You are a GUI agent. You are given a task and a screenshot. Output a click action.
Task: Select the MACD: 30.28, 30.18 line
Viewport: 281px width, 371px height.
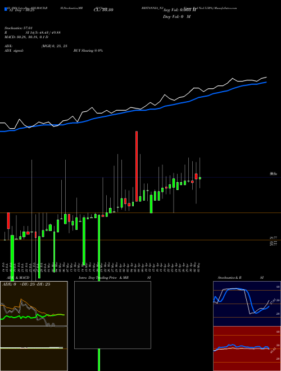coord(26,37)
